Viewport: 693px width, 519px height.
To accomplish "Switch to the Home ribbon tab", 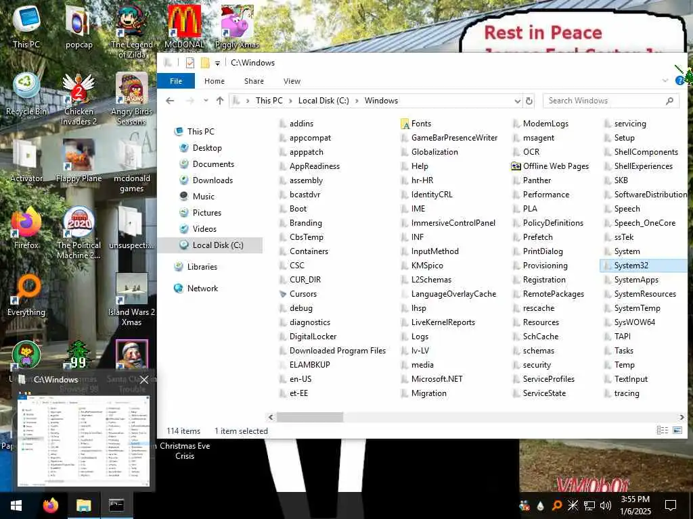I will point(215,81).
